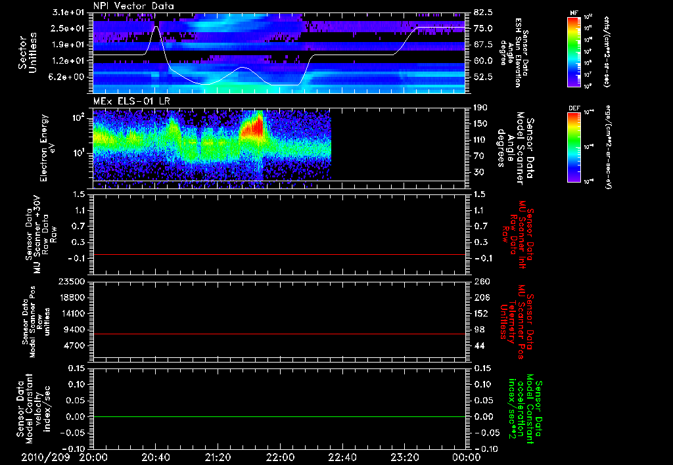The height and width of the screenshot is (465, 673).
Task: Click the NF color scale bar
Action: (574, 52)
